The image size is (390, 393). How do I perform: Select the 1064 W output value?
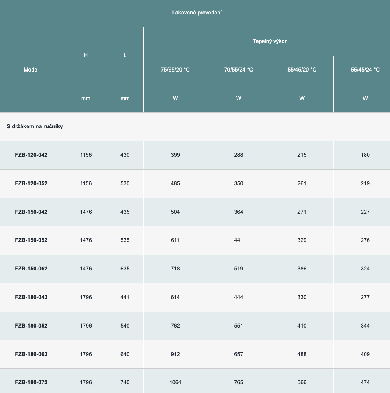click(x=175, y=382)
